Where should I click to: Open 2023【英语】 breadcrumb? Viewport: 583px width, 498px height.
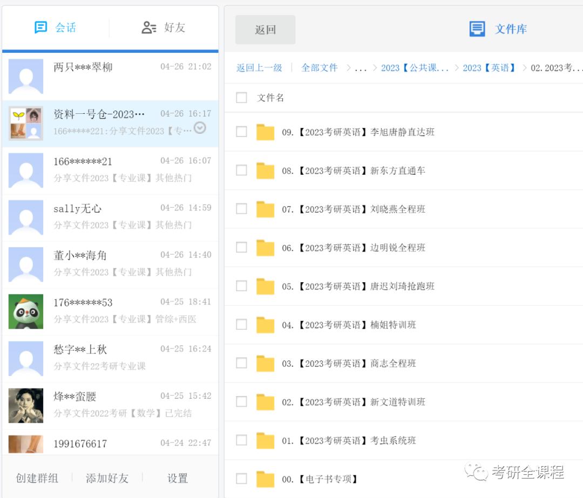click(x=489, y=67)
